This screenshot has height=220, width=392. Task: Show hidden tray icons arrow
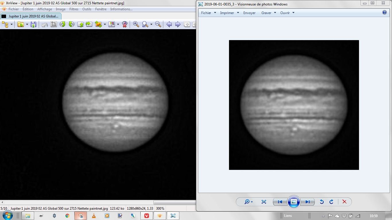point(323,216)
